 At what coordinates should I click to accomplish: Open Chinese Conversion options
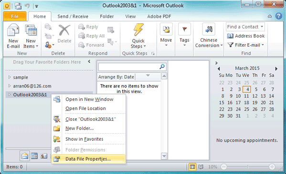click(209, 35)
